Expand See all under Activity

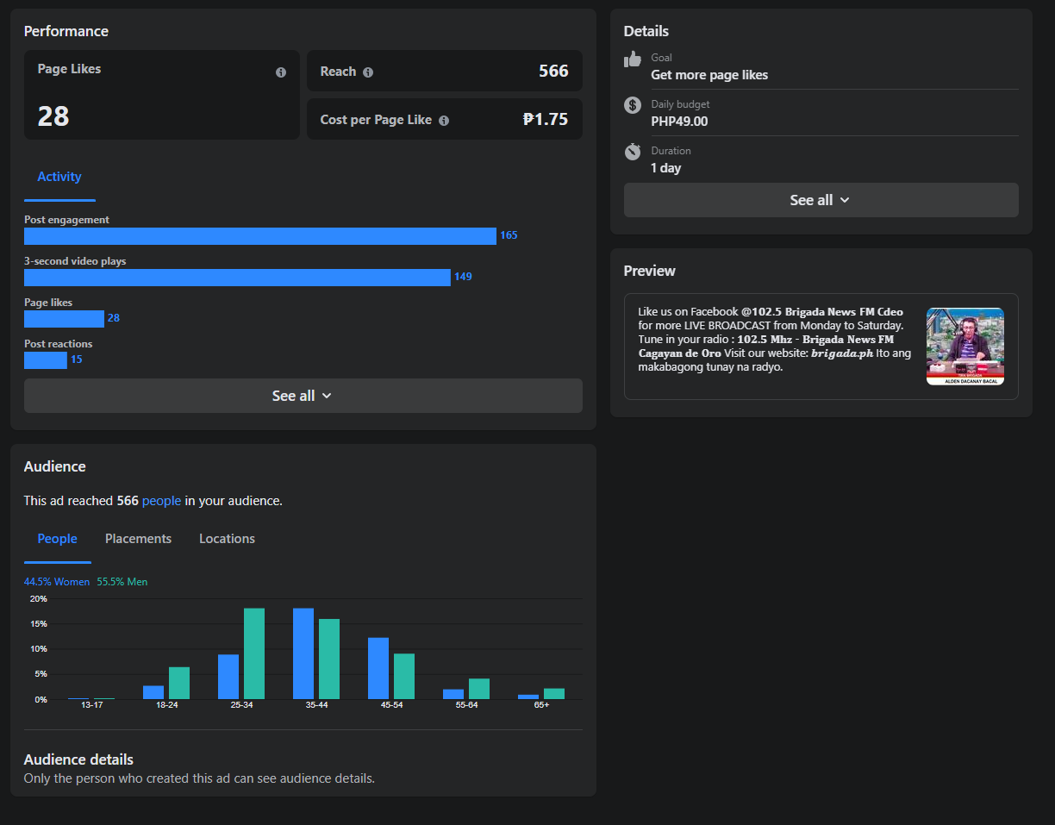point(303,396)
